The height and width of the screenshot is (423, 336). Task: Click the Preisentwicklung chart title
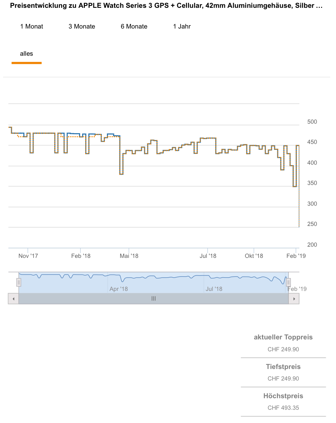[x=166, y=6]
